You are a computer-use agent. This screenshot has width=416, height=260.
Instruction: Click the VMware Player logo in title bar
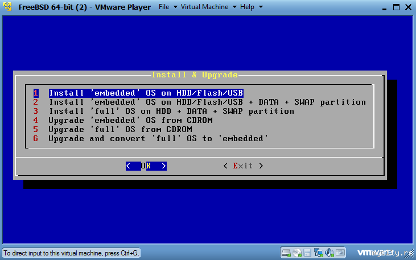[7, 7]
